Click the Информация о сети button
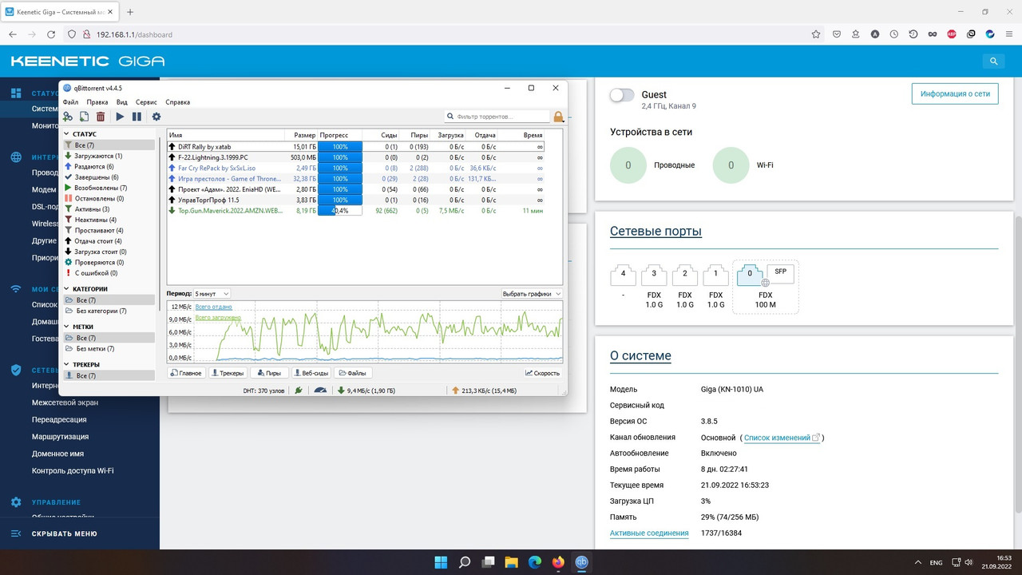1022x575 pixels. click(x=955, y=93)
